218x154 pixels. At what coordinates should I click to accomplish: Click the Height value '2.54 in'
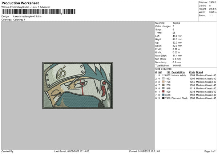213,9
